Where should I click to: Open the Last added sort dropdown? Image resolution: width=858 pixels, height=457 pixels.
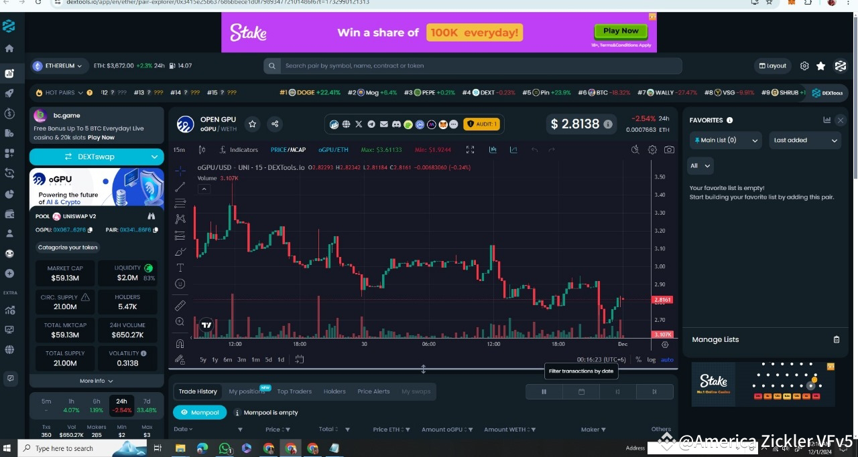pyautogui.click(x=805, y=141)
